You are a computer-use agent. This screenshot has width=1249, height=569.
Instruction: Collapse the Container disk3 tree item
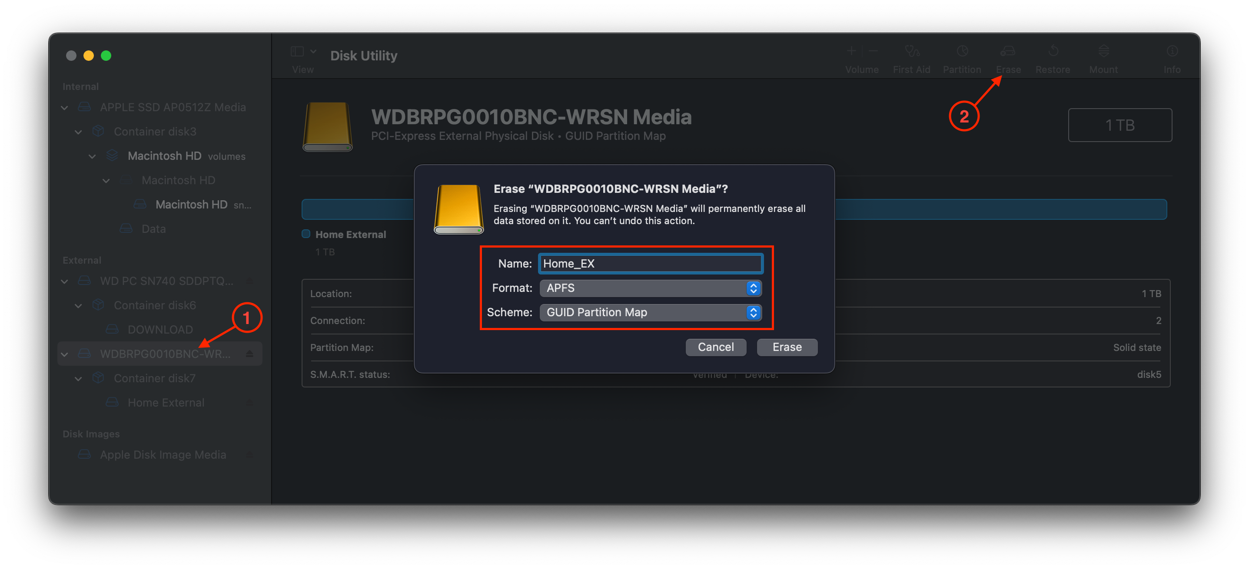click(78, 131)
